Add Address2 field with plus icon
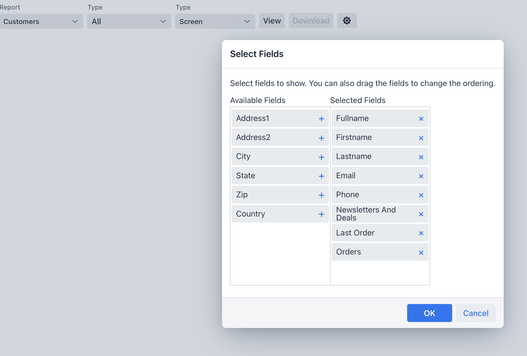The height and width of the screenshot is (356, 527). 321,138
